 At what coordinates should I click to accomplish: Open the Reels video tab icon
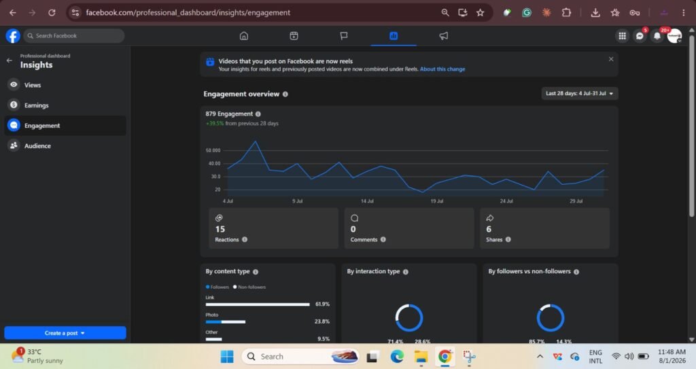[294, 36]
